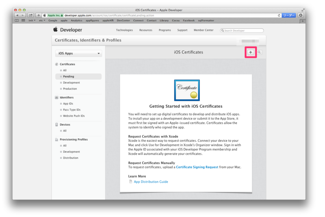
Task: Open the Support menu
Action: pos(182,30)
